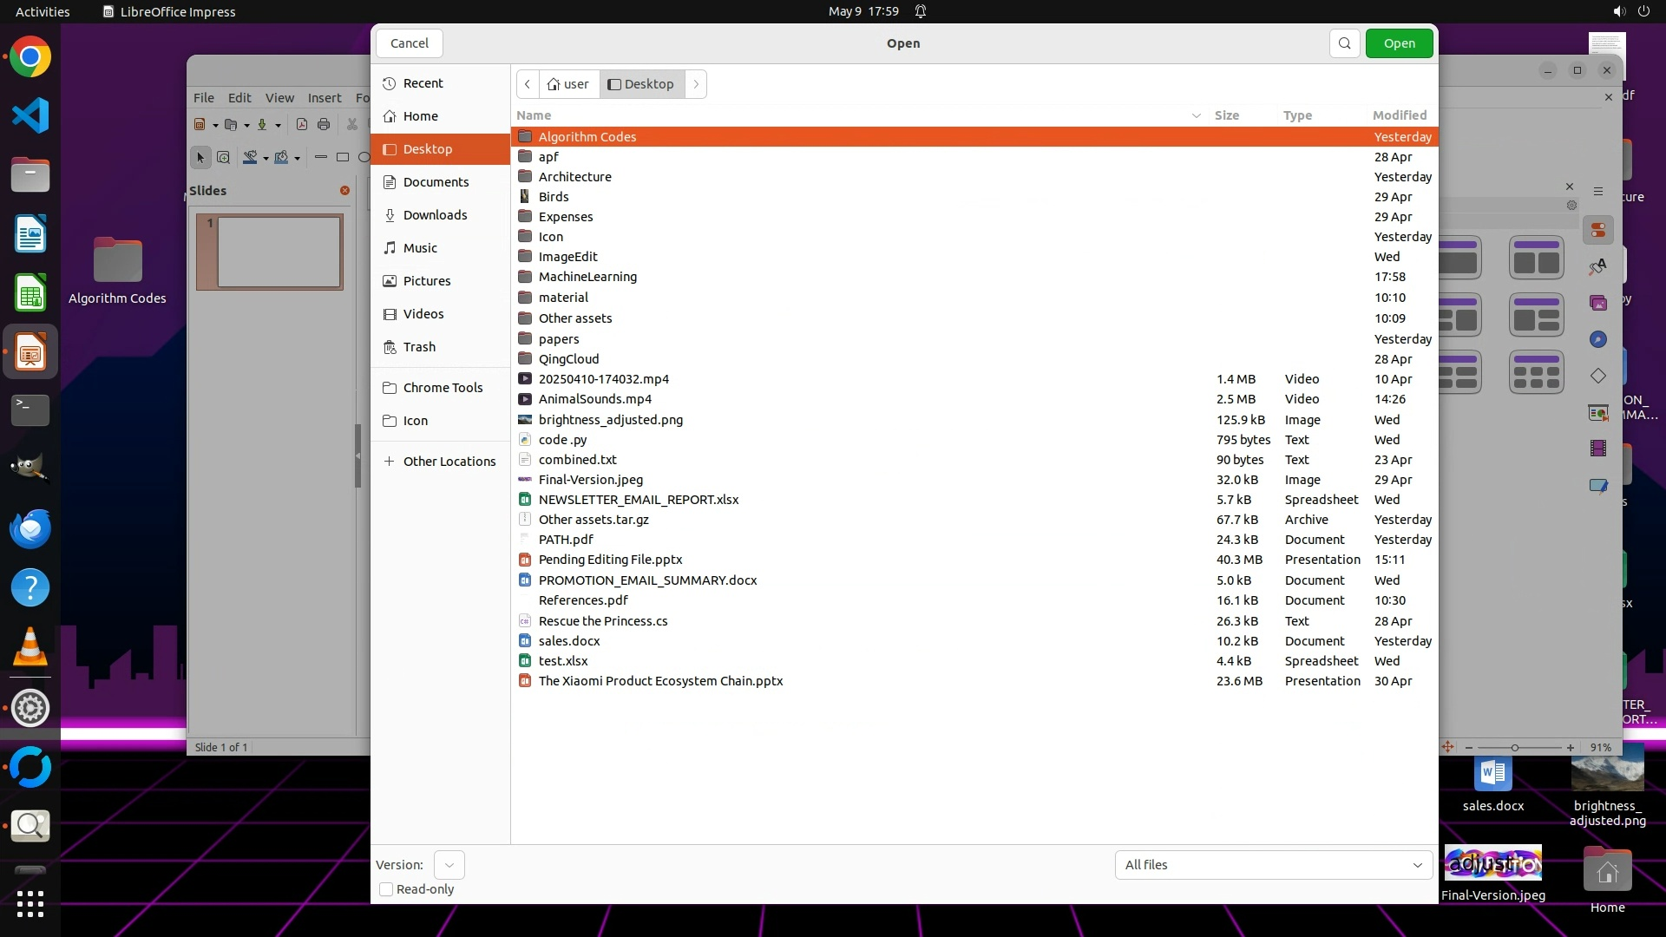Click the back arrow in path bar
1666x937 pixels.
pyautogui.click(x=528, y=84)
